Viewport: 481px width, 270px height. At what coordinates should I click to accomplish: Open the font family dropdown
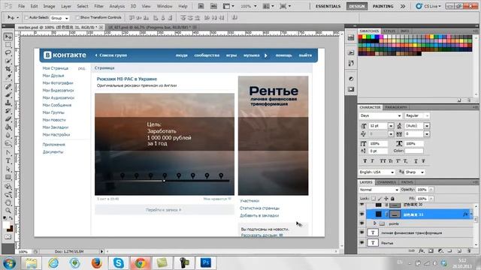pyautogui.click(x=380, y=115)
